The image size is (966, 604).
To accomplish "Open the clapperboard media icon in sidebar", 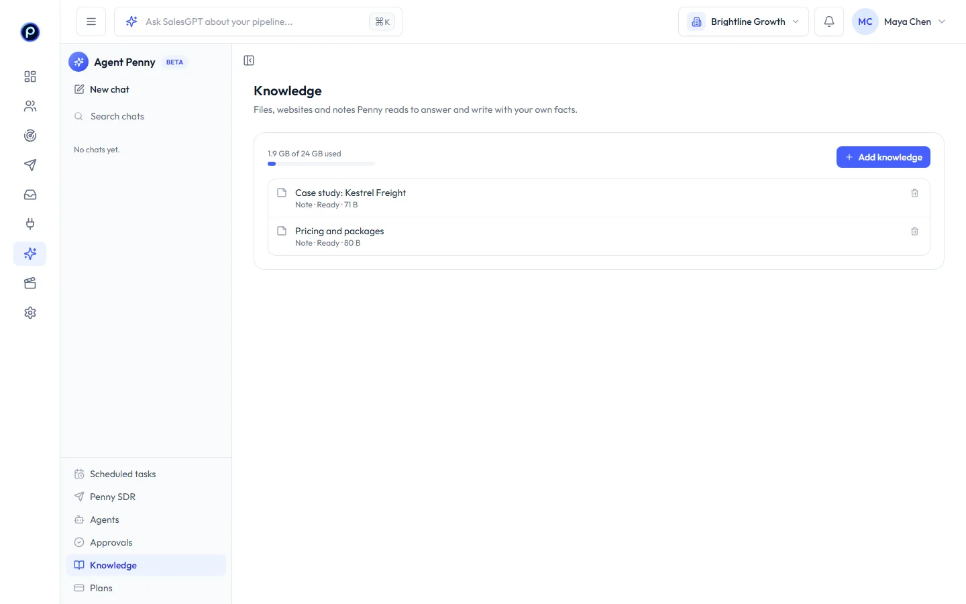I will pyautogui.click(x=30, y=283).
